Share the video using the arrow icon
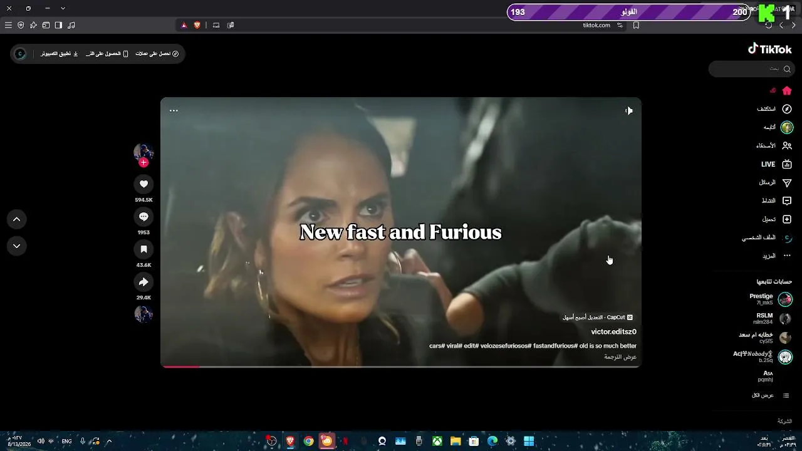802x451 pixels. [x=143, y=282]
